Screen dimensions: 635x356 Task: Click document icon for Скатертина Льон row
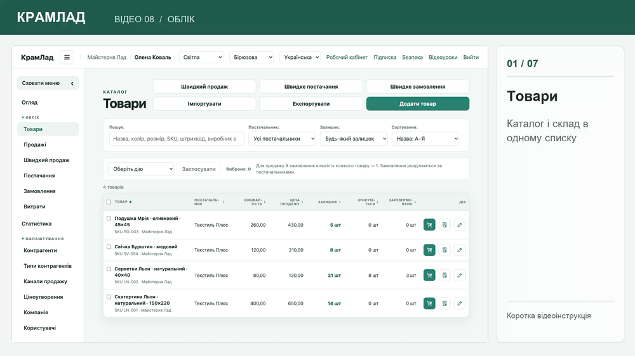[x=444, y=303]
